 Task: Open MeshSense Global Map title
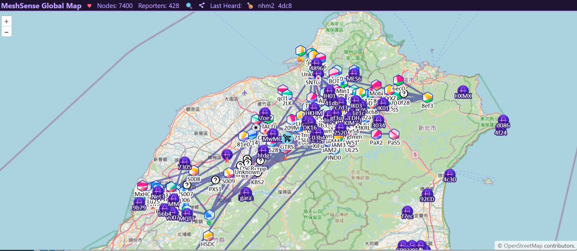[41, 6]
